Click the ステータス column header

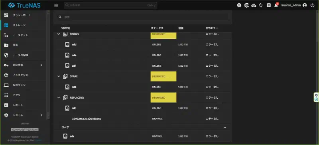click(x=157, y=28)
